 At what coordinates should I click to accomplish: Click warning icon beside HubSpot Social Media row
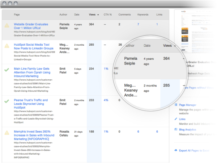(x=7, y=46)
